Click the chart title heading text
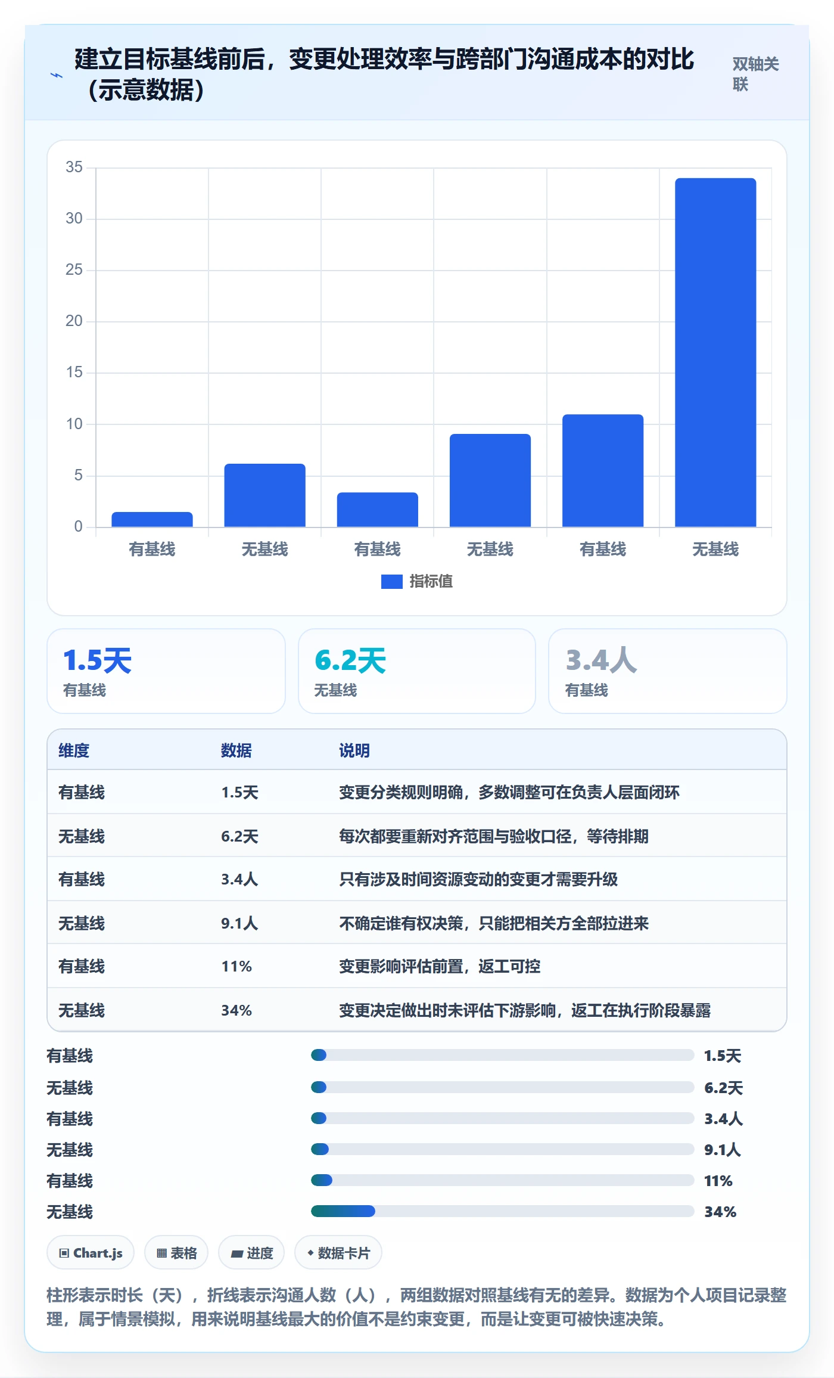Image resolution: width=834 pixels, height=1378 pixels. (x=384, y=75)
